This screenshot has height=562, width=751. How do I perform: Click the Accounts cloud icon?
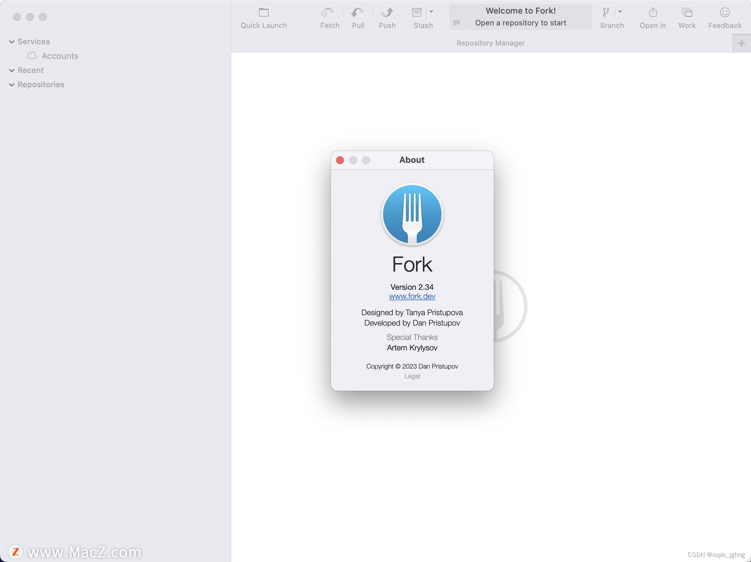(x=32, y=56)
